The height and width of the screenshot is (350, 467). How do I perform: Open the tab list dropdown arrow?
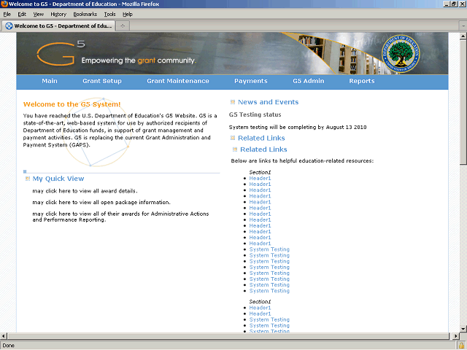(463, 26)
